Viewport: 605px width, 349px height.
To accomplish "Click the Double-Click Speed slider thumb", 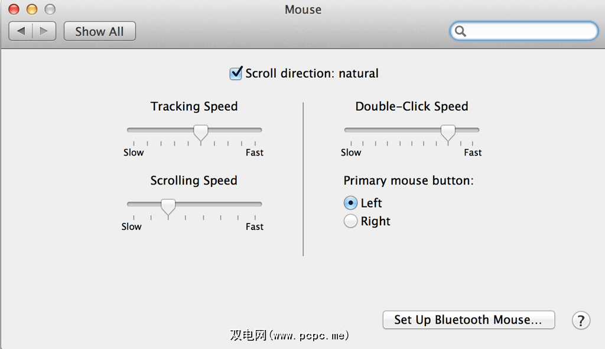I will click(448, 132).
